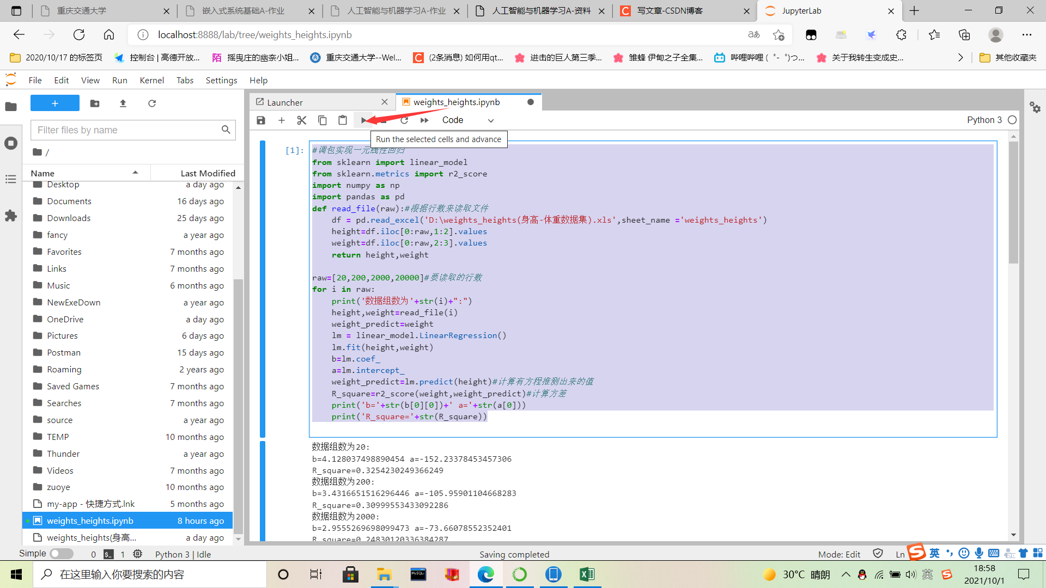This screenshot has width=1046, height=588.
Task: Open the 其他收藏夹 bookmarks folder
Action: tap(1008, 58)
